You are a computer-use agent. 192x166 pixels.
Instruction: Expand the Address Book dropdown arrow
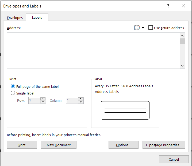(143, 28)
